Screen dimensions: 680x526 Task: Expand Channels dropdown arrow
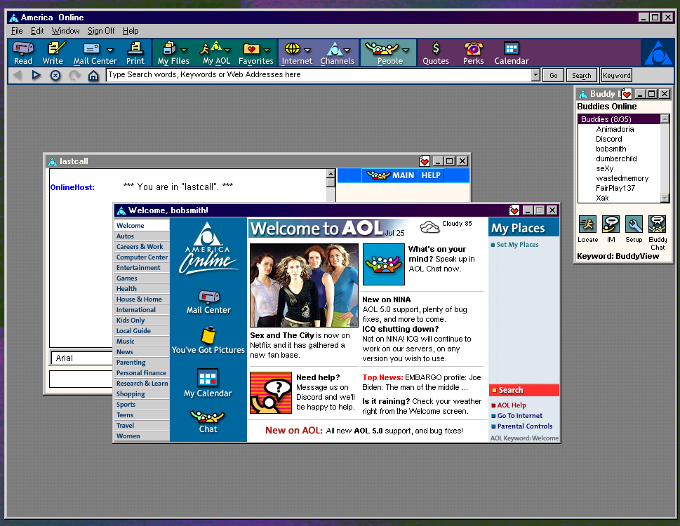point(347,50)
